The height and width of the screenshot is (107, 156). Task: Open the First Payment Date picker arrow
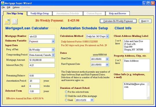pyautogui.click(x=107, y=65)
